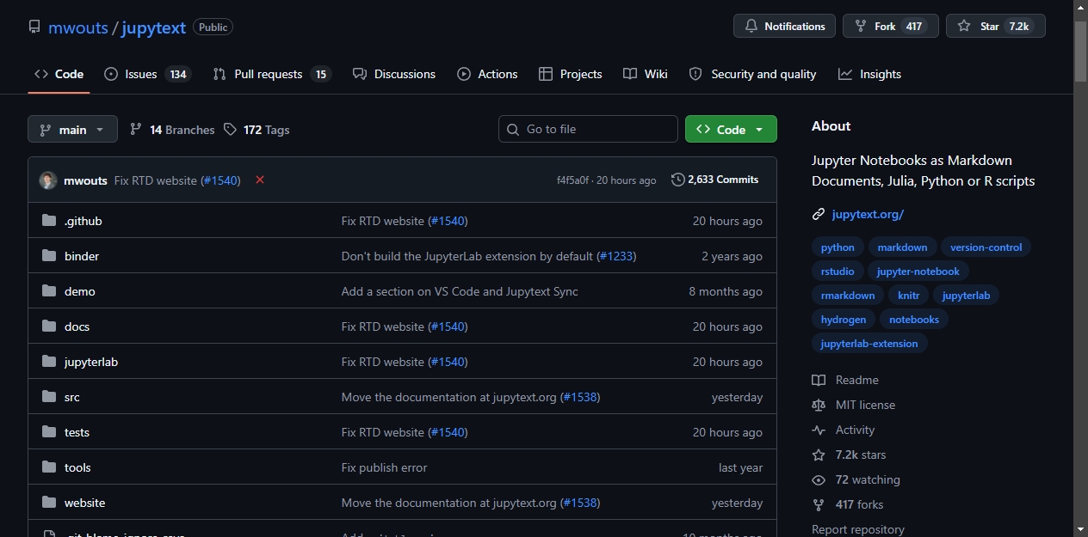View the 14 Branches link

(172, 130)
